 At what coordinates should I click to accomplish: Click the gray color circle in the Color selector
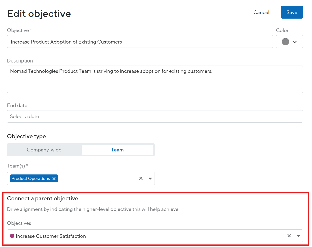click(x=285, y=42)
